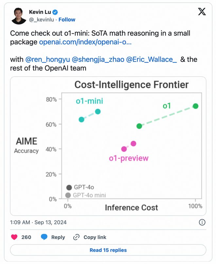Click the reply speech bubble icon
Viewport: 216px width, 264px height.
coord(44,237)
